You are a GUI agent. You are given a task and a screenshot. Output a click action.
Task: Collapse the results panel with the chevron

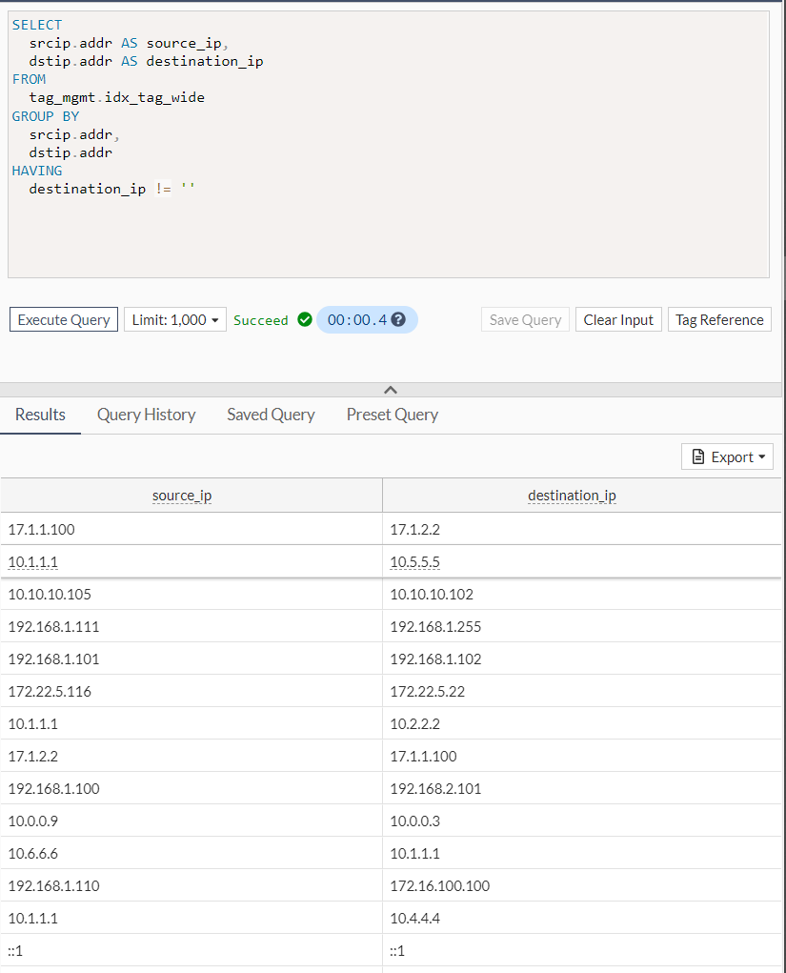[x=391, y=390]
